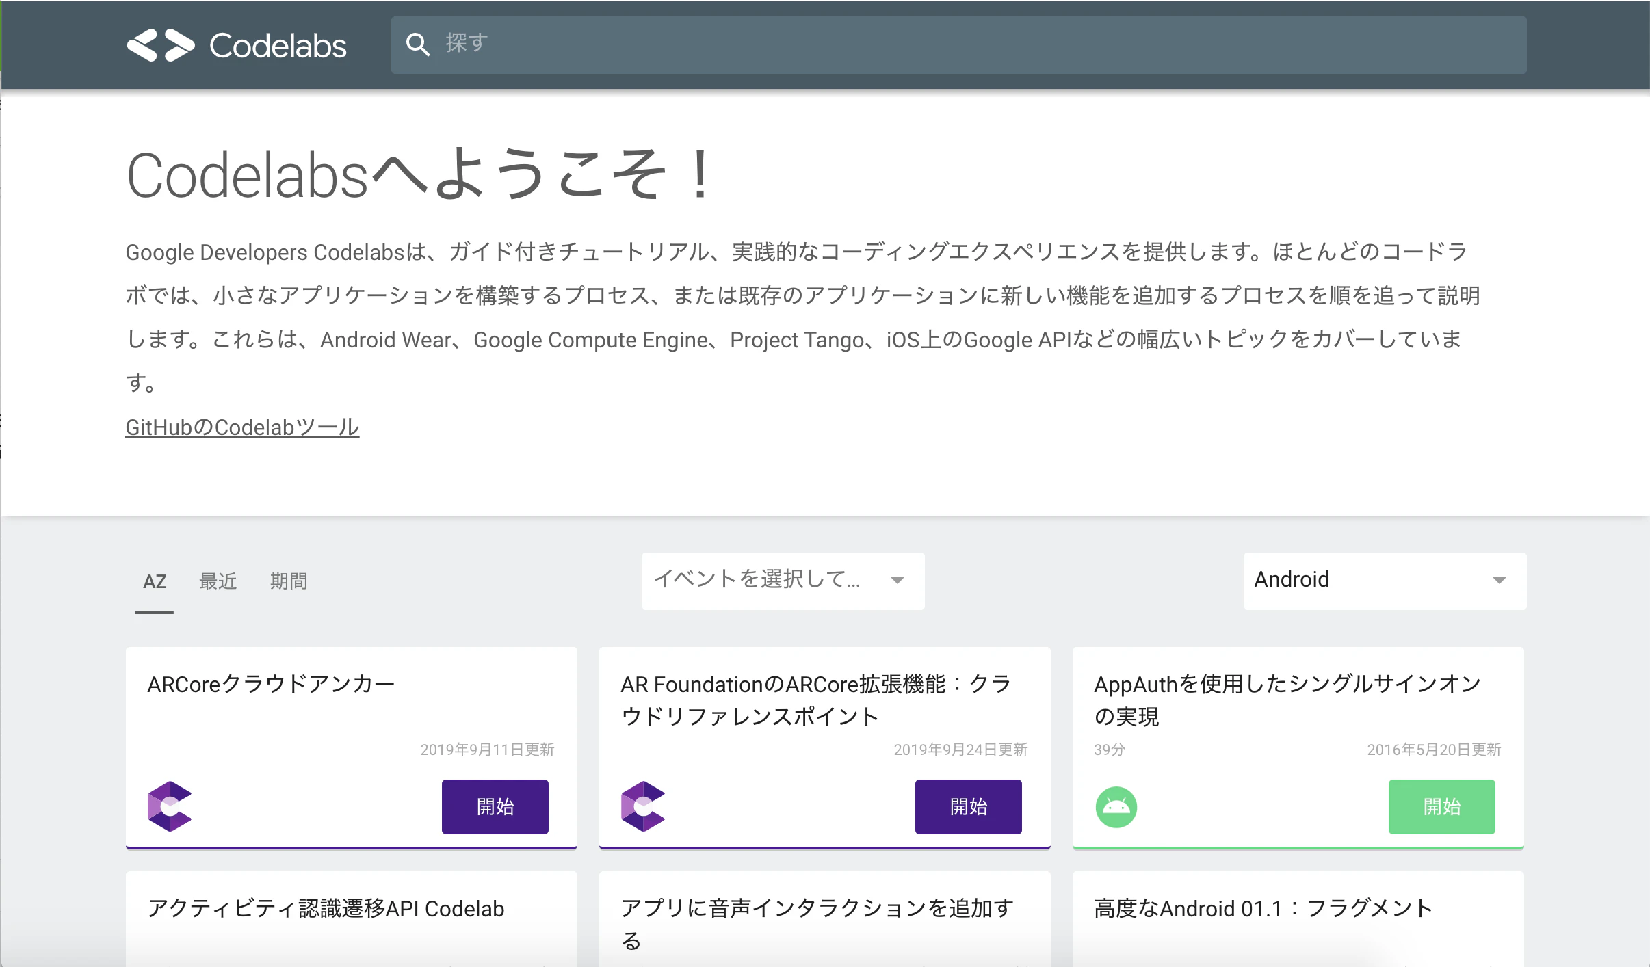The height and width of the screenshot is (967, 1650).
Task: Select the AZ sorting option
Action: 155,581
